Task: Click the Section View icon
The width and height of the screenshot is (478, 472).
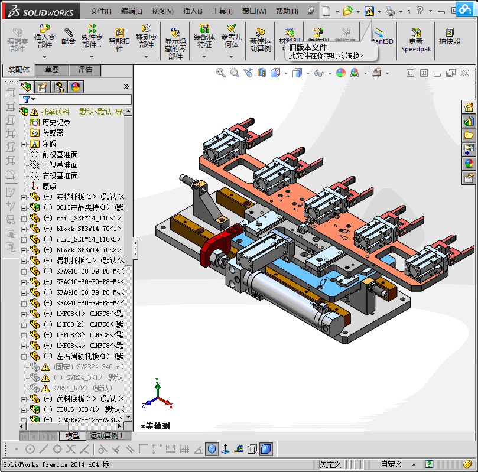Action: pos(262,73)
